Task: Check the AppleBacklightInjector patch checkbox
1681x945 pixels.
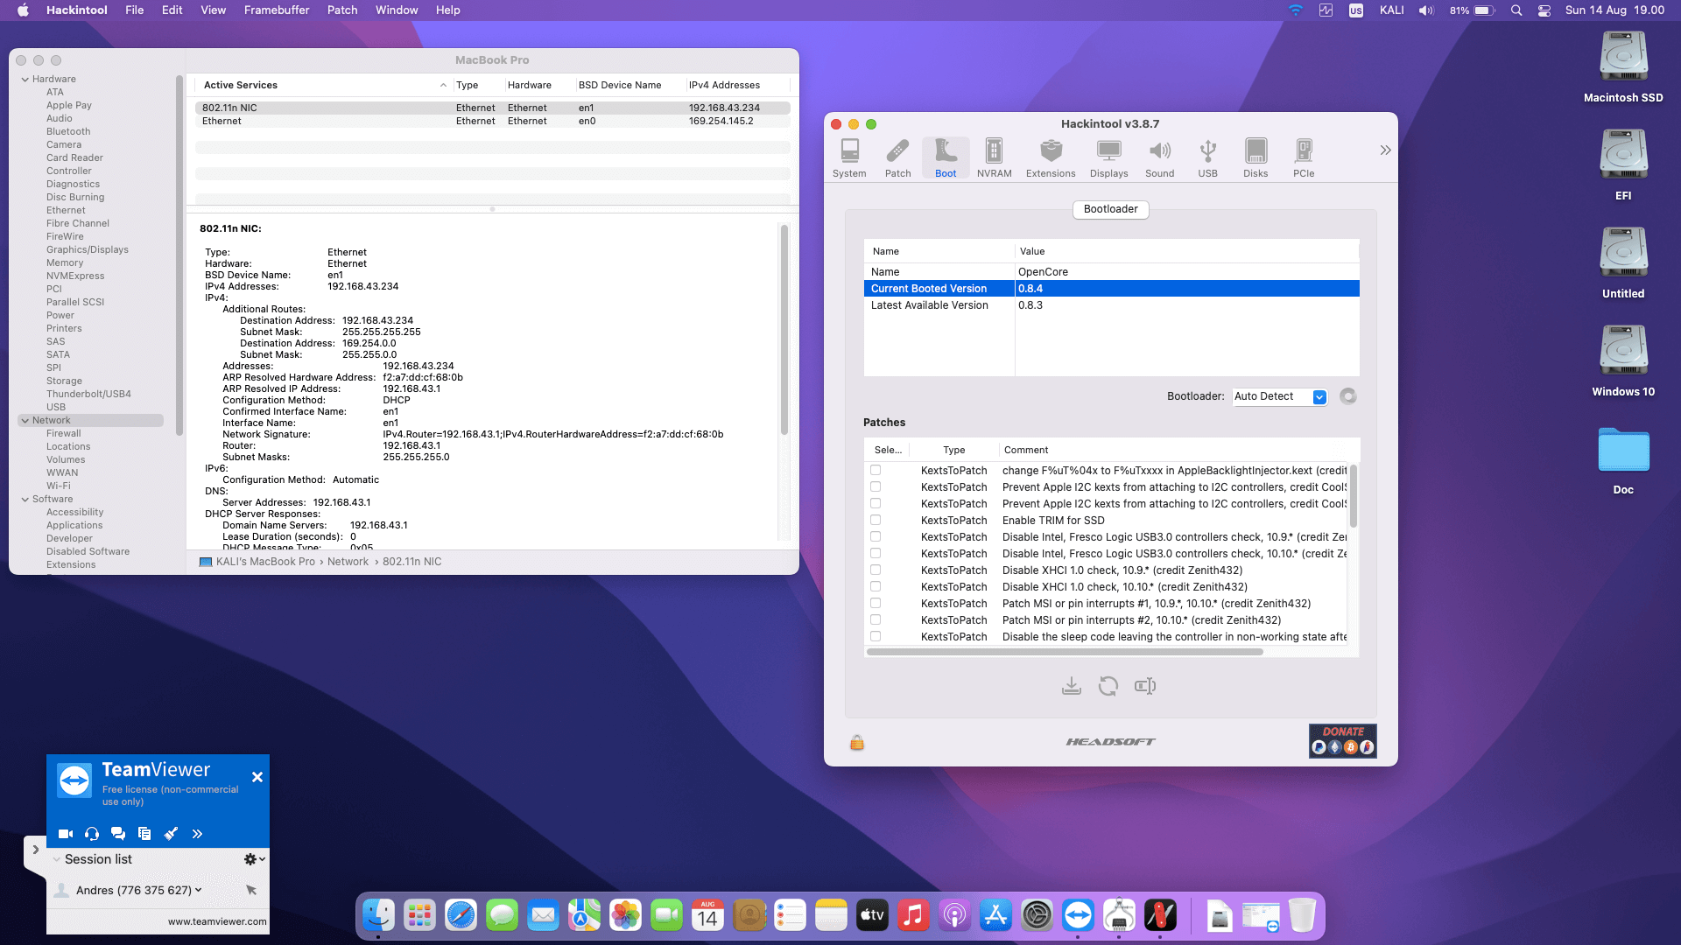Action: pos(876,471)
